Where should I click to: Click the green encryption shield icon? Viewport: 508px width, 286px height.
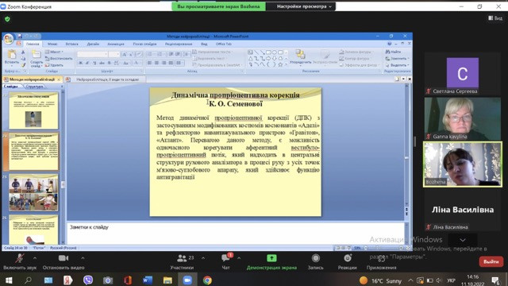click(7, 19)
